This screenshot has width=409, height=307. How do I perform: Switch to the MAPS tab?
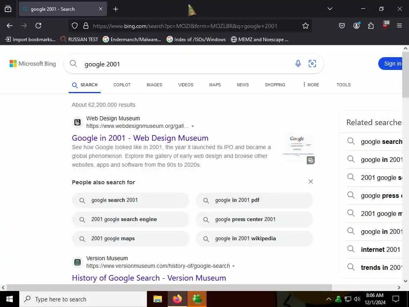pyautogui.click(x=215, y=85)
